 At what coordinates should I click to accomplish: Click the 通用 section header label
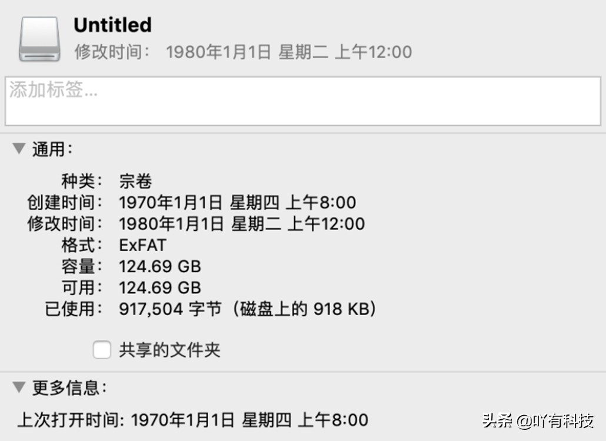pos(52,149)
